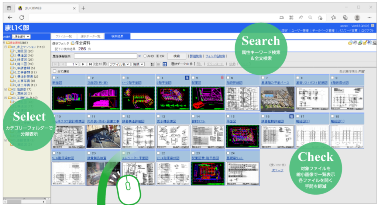The image size is (378, 205).
Task: Switch to thumbnail grid view icon
Action: (x=165, y=64)
